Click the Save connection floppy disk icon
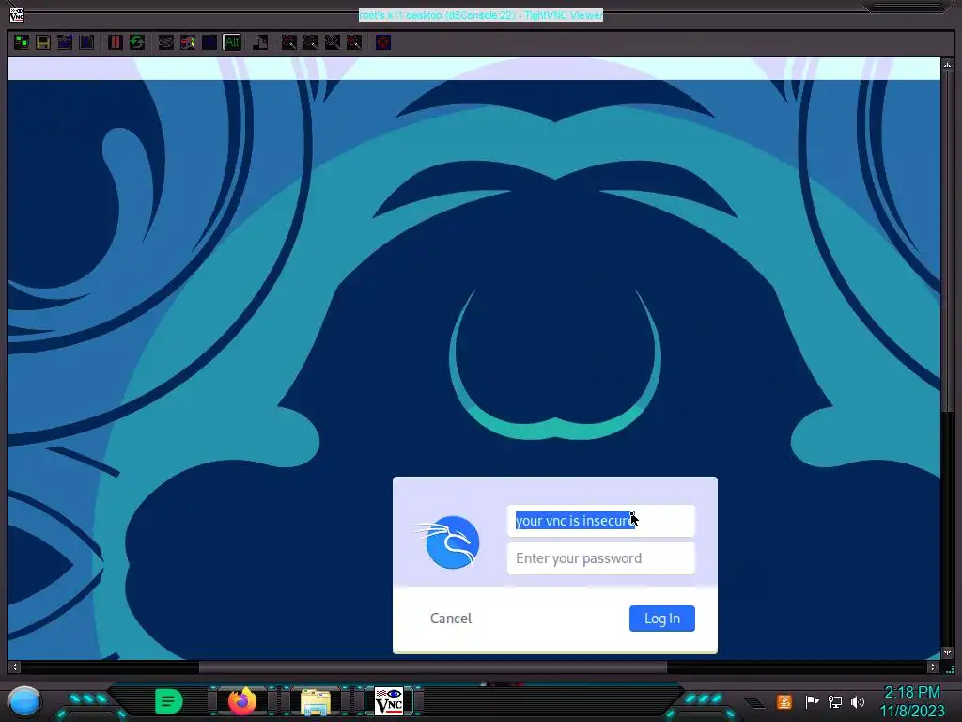The width and height of the screenshot is (962, 722). (43, 42)
